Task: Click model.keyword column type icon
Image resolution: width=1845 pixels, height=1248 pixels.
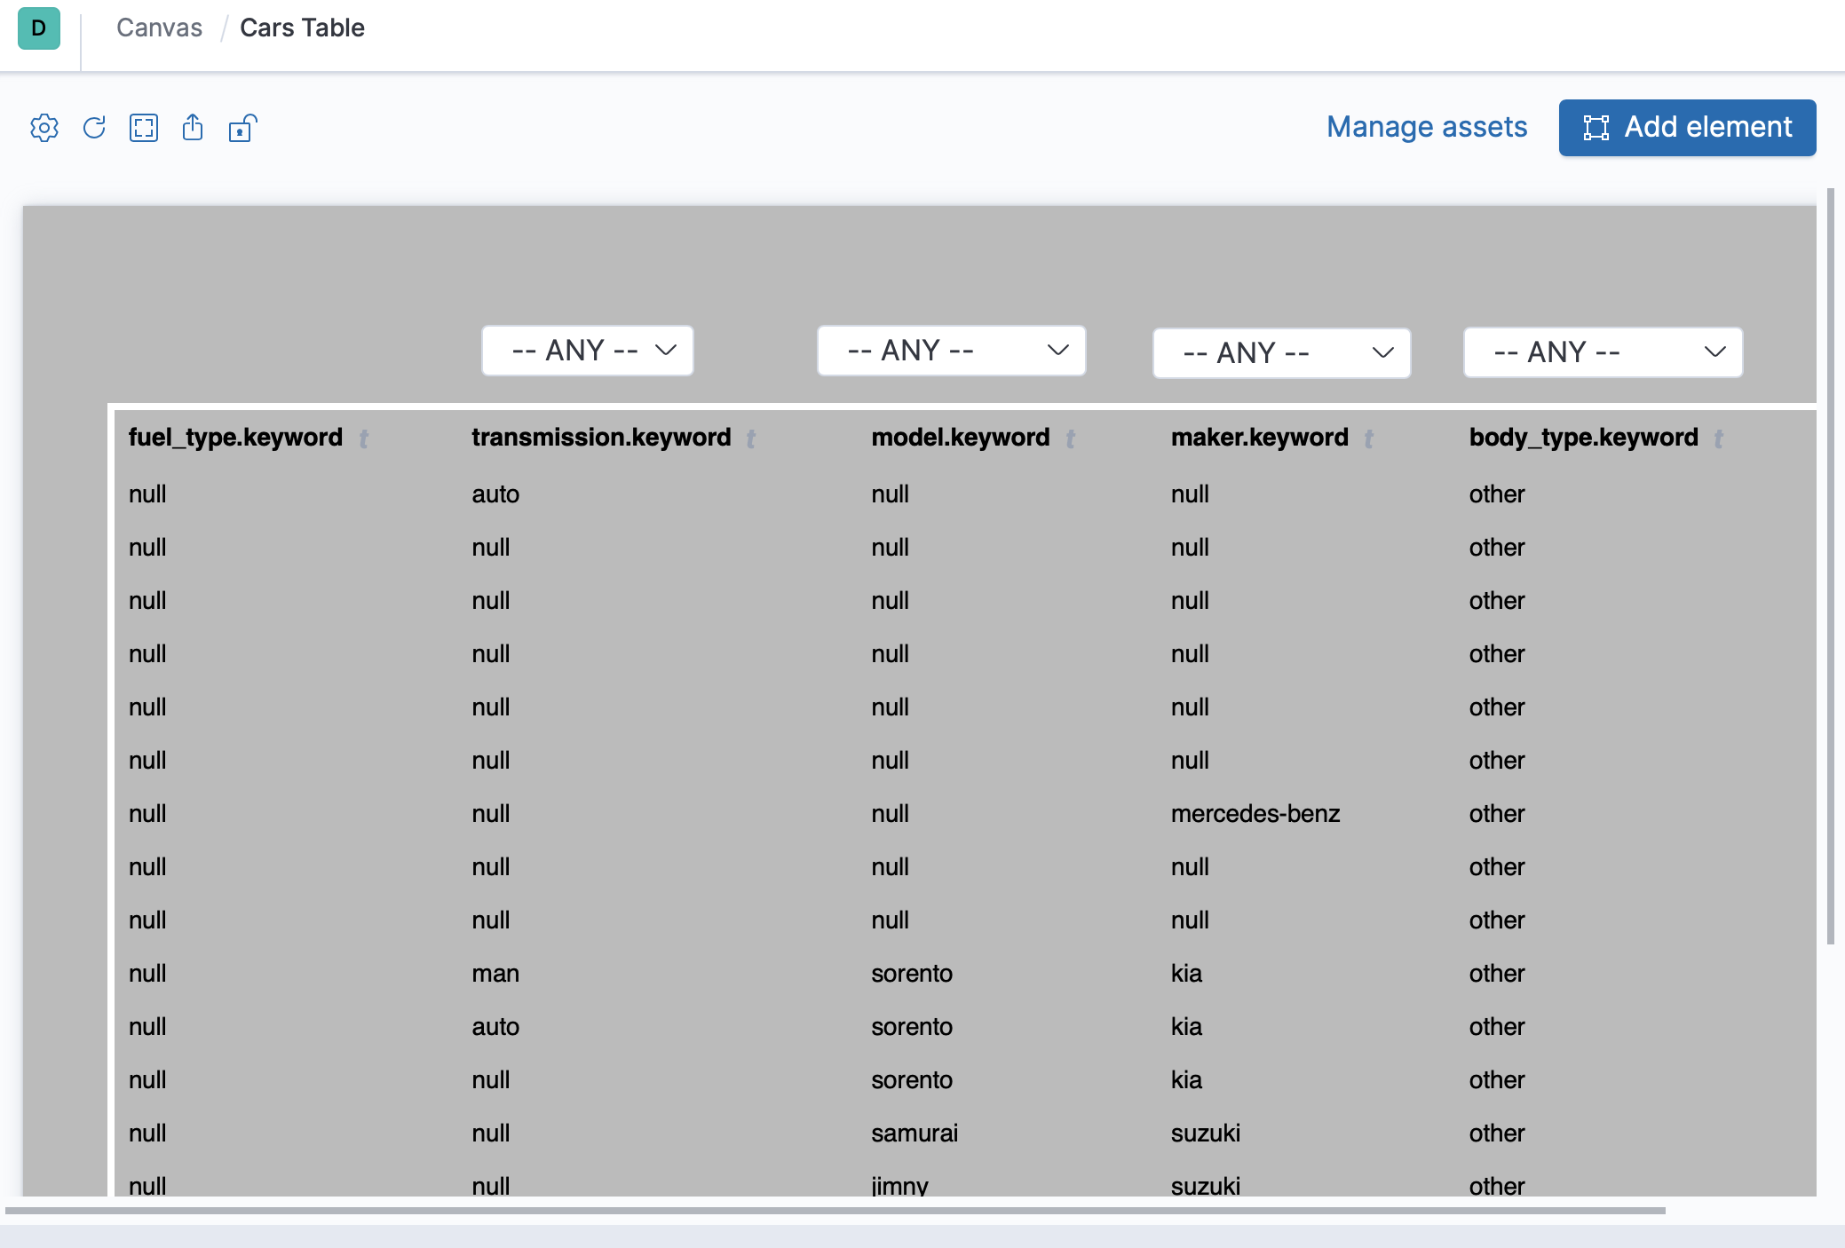Action: coord(1071,438)
